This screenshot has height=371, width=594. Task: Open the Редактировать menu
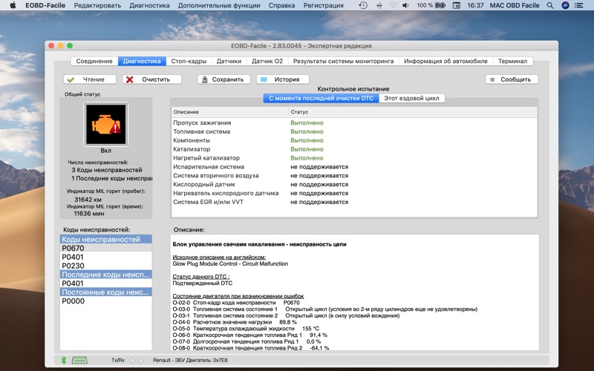(x=97, y=5)
